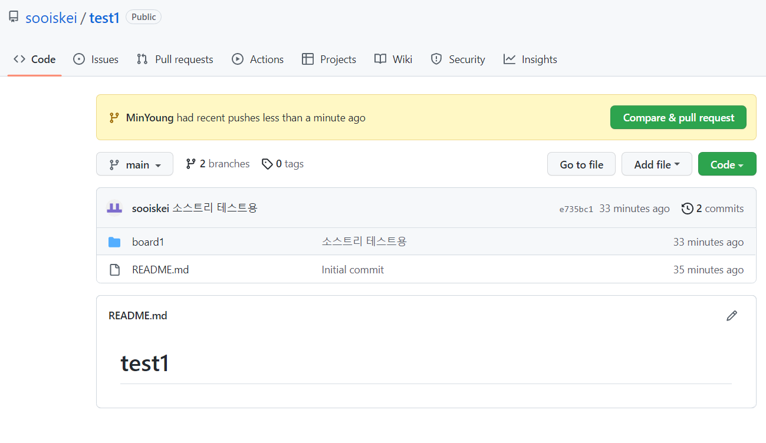
Task: Expand the Add file dropdown
Action: tap(657, 164)
